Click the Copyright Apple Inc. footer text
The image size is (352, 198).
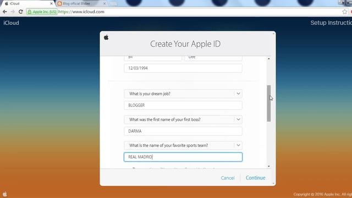pos(323,194)
